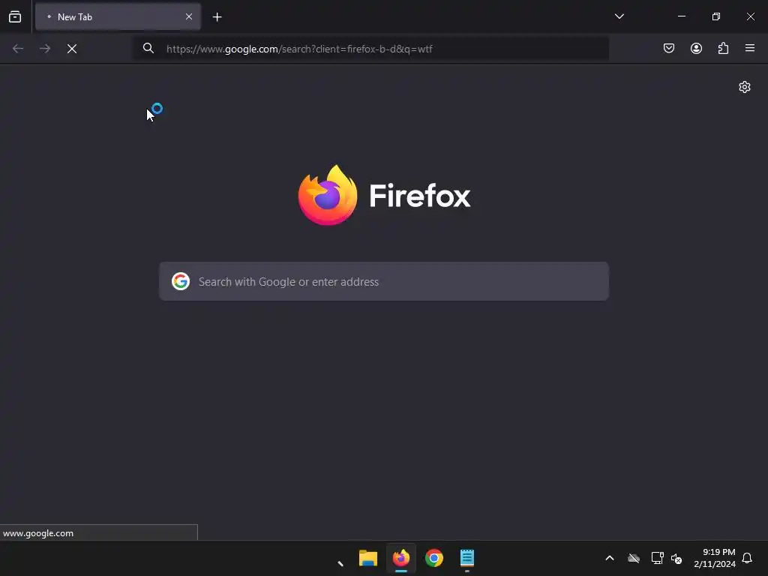This screenshot has width=768, height=576.
Task: Close the Firefox window
Action: click(x=750, y=16)
